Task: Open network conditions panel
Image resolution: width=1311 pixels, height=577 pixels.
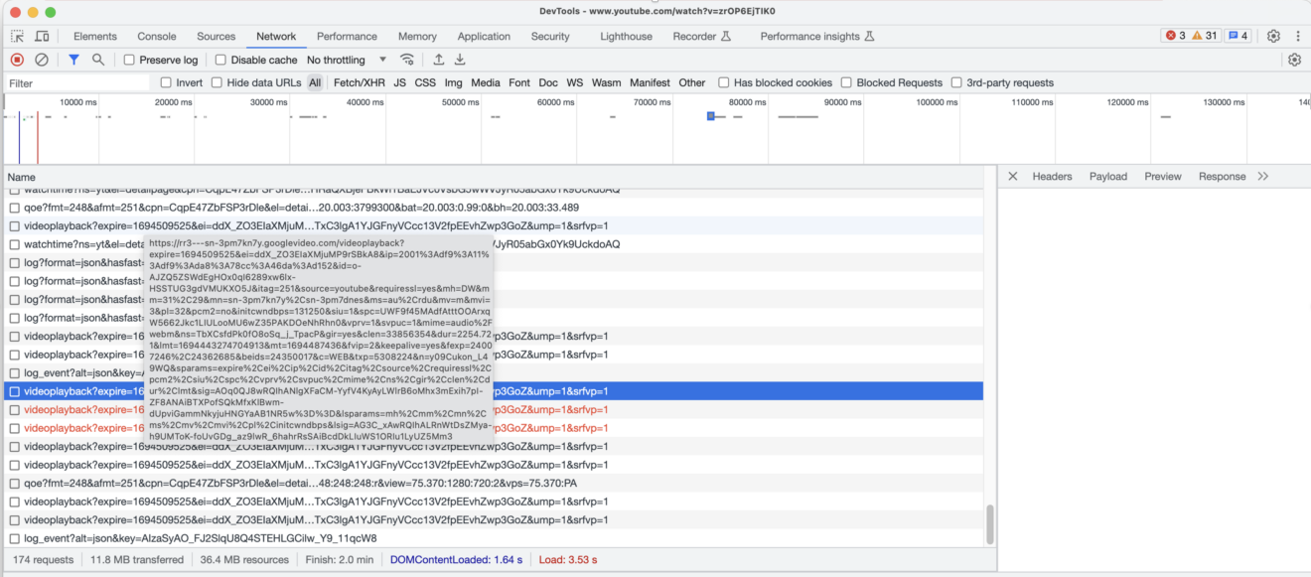Action: (406, 60)
